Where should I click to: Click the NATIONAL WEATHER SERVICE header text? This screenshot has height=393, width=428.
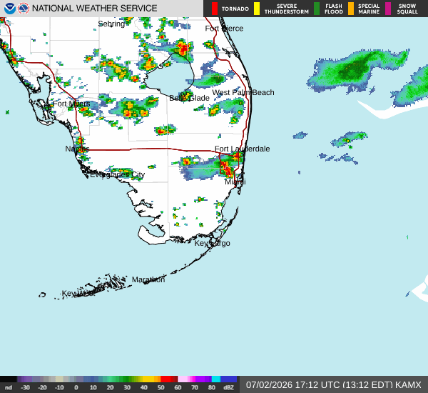94,9
